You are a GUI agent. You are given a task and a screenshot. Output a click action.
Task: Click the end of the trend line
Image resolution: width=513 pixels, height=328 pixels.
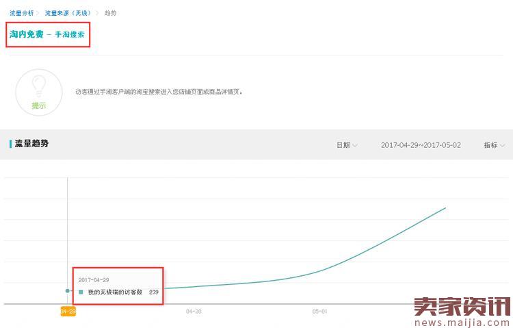(x=445, y=207)
